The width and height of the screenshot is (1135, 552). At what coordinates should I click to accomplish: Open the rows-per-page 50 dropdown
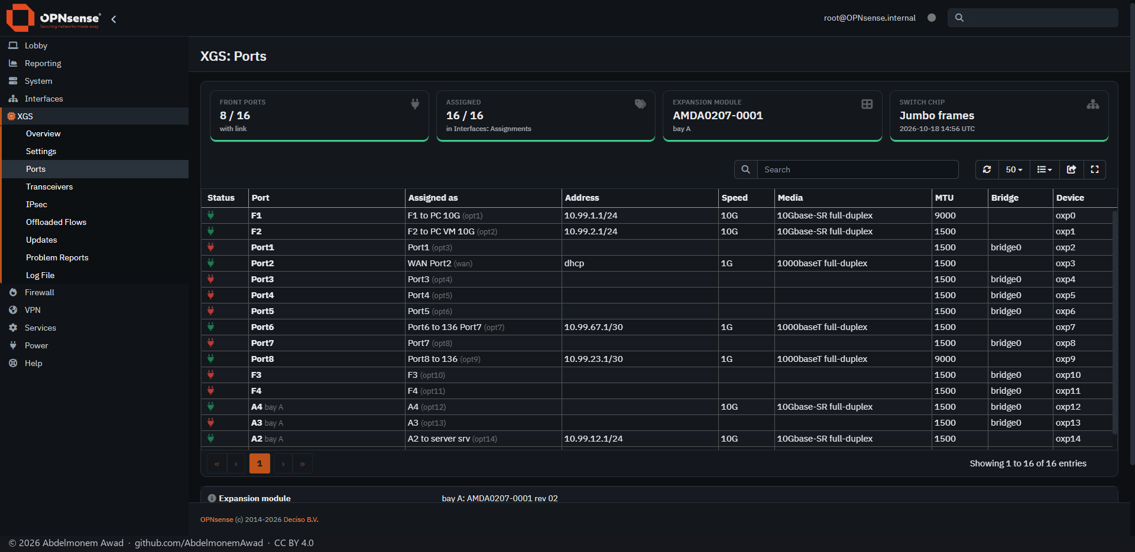coord(1014,169)
